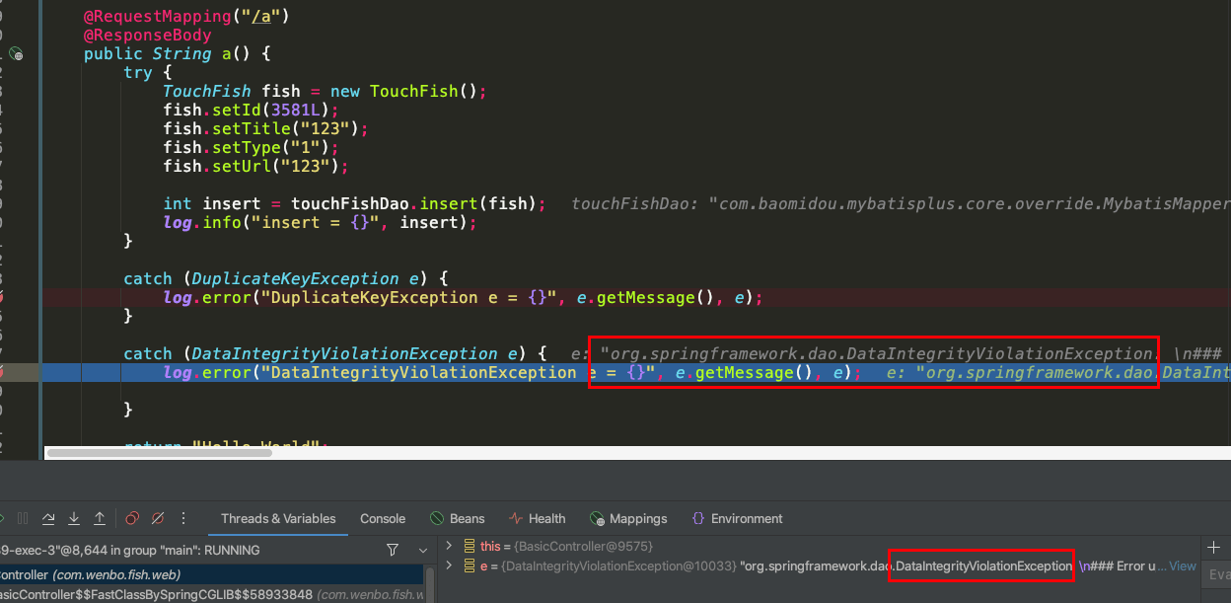The height and width of the screenshot is (603, 1231).
Task: Click the Step Into arrow icon
Action: tap(74, 518)
